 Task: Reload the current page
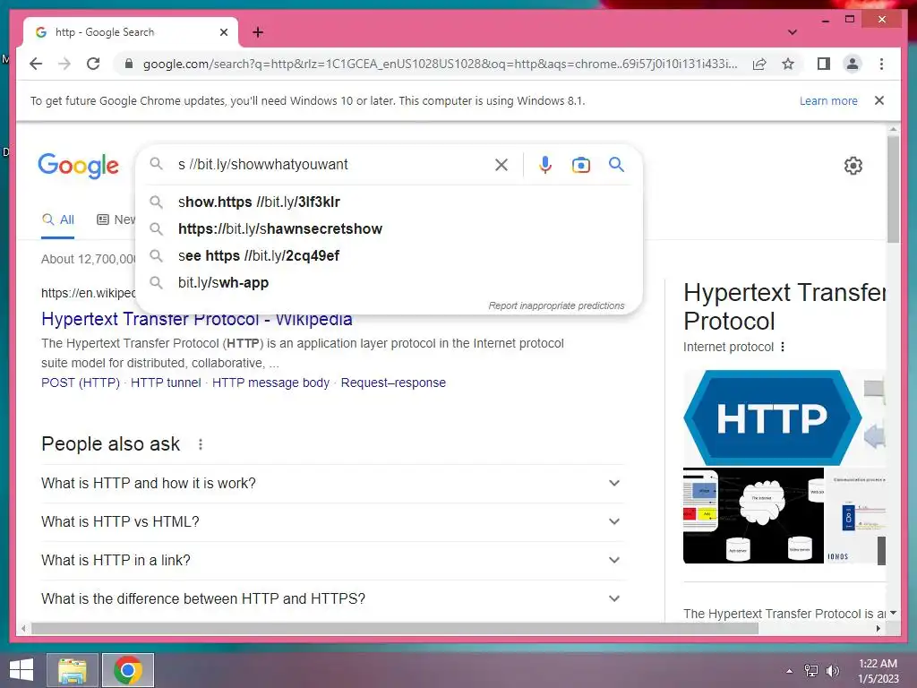[x=93, y=64]
